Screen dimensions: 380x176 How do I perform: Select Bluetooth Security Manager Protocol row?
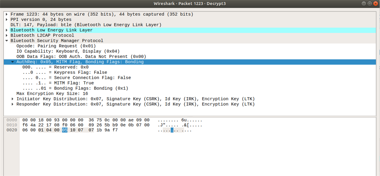(x=190, y=40)
